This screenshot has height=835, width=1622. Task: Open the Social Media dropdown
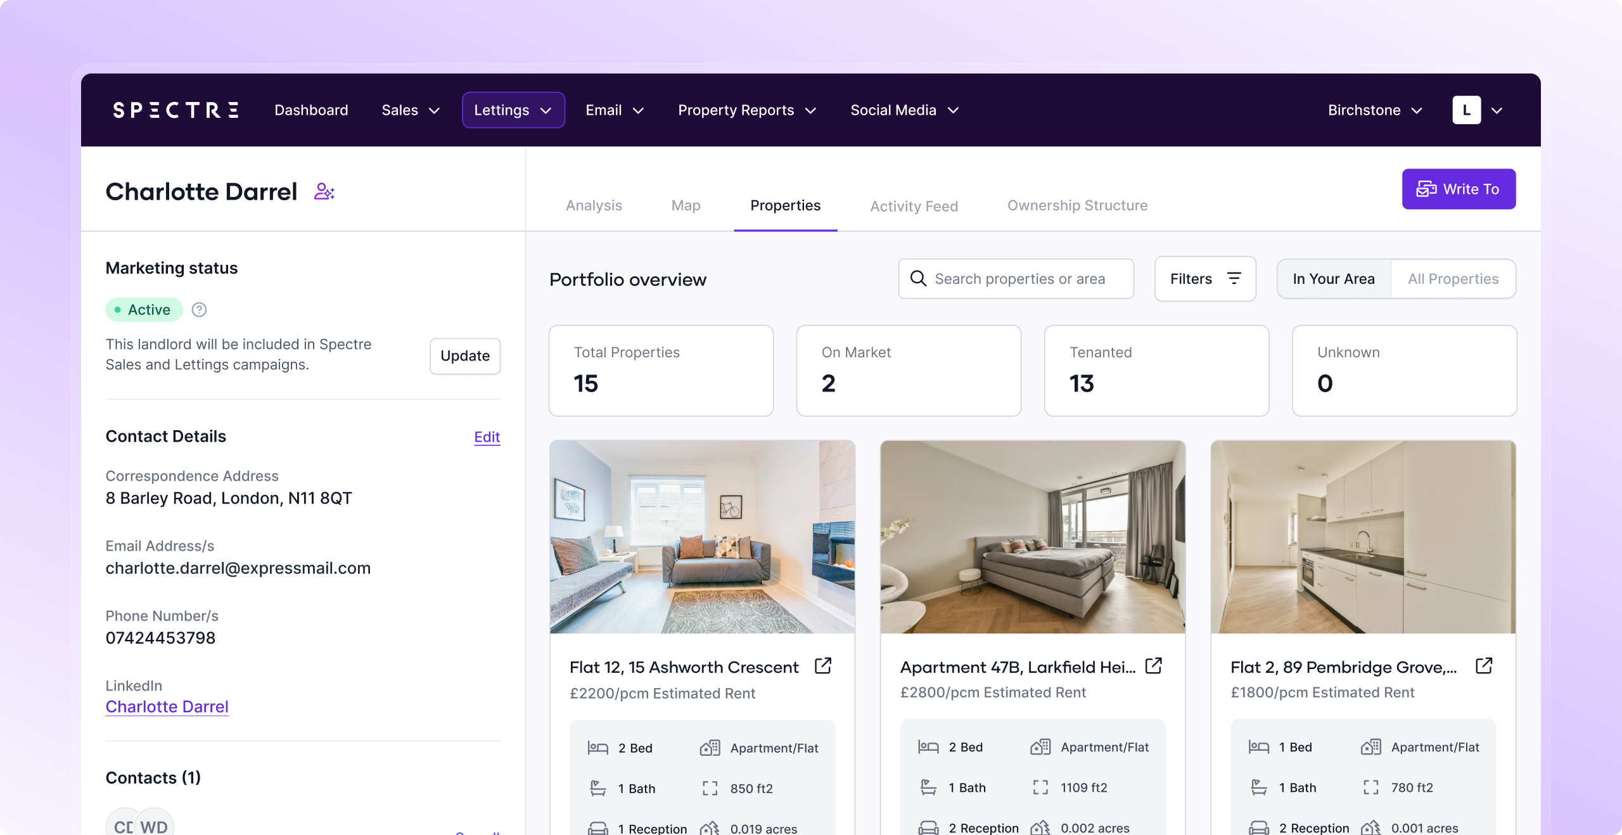pos(904,110)
